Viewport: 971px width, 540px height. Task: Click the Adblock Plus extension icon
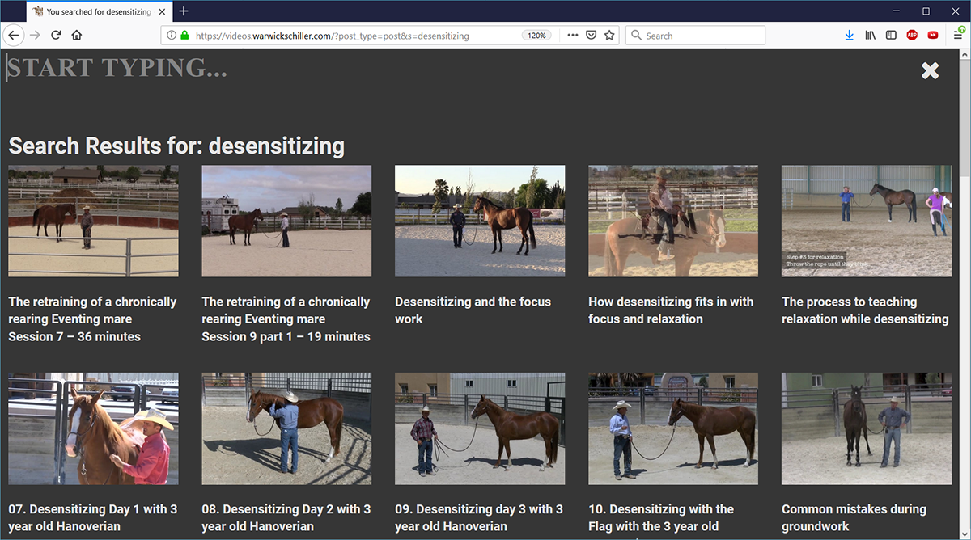(912, 36)
